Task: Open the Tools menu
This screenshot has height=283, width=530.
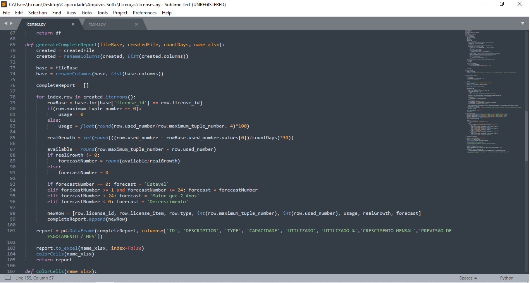Action: pyautogui.click(x=102, y=13)
